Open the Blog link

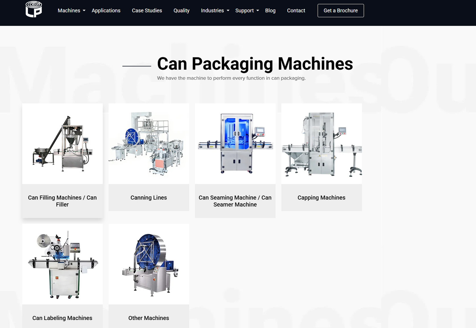[x=270, y=10]
